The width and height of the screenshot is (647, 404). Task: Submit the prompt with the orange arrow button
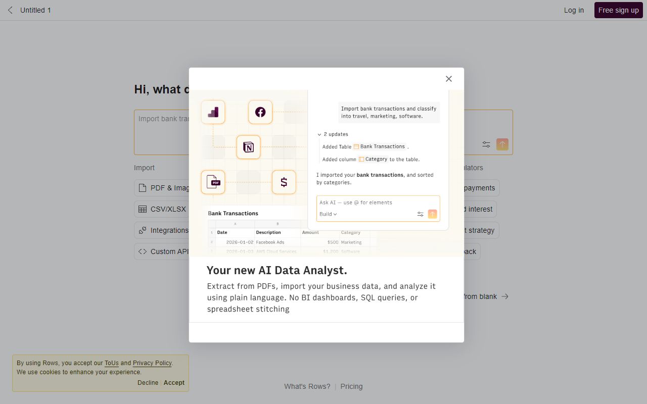pos(432,214)
